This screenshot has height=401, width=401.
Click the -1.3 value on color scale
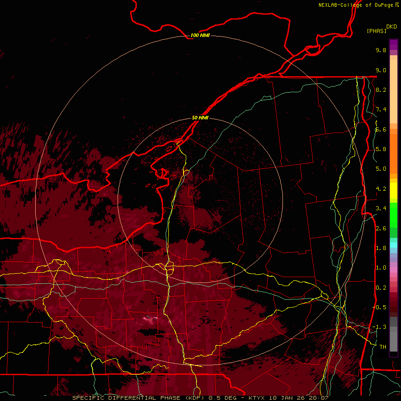380,327
